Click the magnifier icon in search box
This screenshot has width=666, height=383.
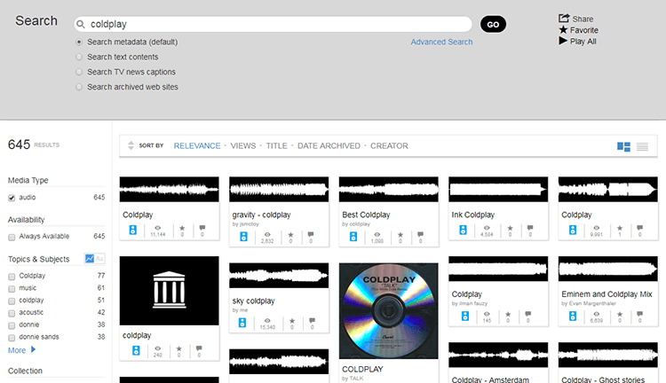81,24
